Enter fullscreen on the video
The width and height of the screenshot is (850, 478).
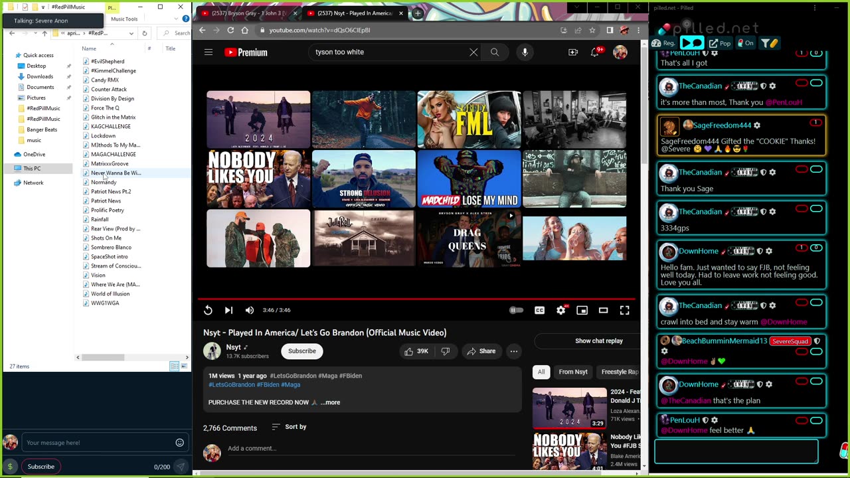(x=624, y=310)
